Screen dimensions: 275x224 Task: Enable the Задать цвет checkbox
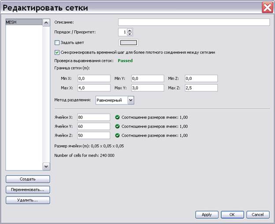tap(57, 43)
